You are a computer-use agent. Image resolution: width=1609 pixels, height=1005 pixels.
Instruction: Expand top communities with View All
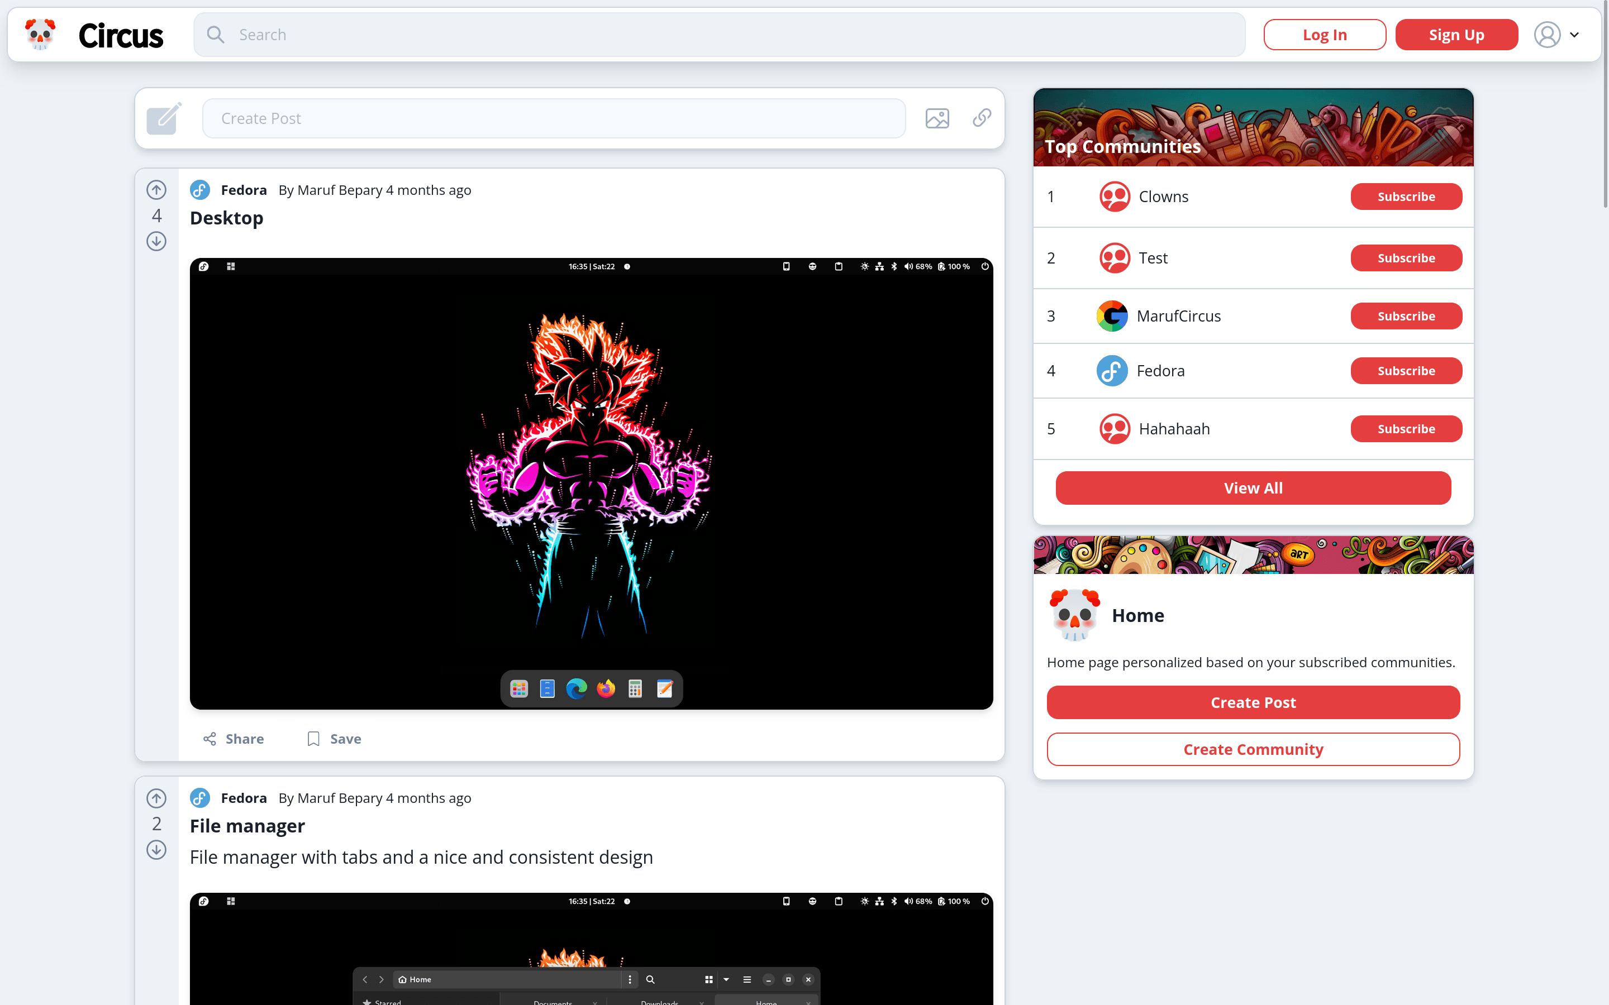[x=1253, y=488]
